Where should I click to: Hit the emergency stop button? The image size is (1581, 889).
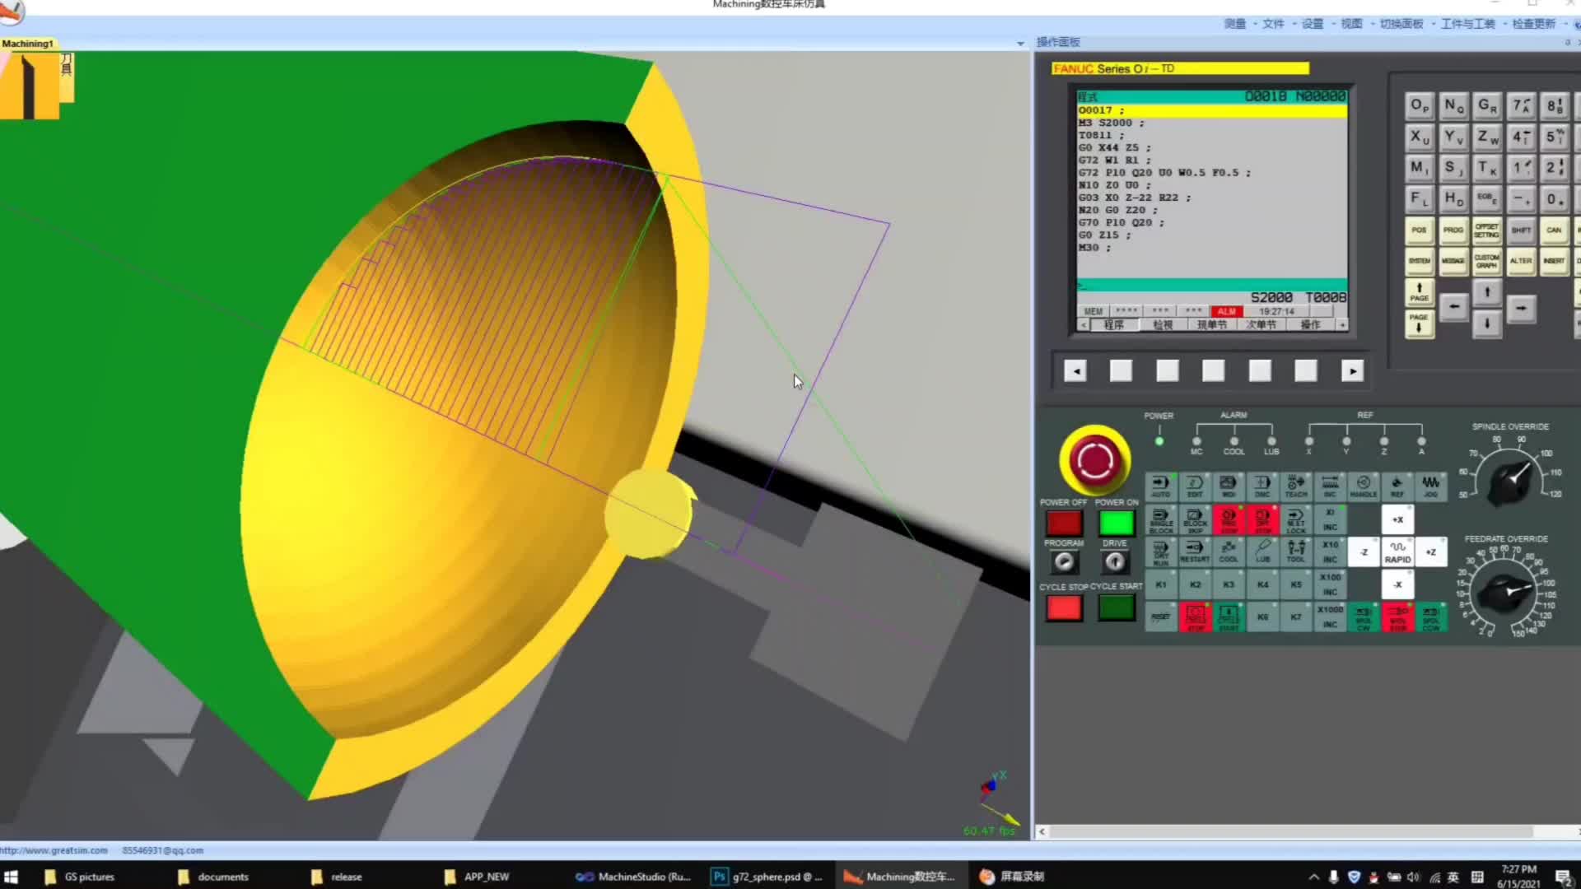pyautogui.click(x=1095, y=460)
